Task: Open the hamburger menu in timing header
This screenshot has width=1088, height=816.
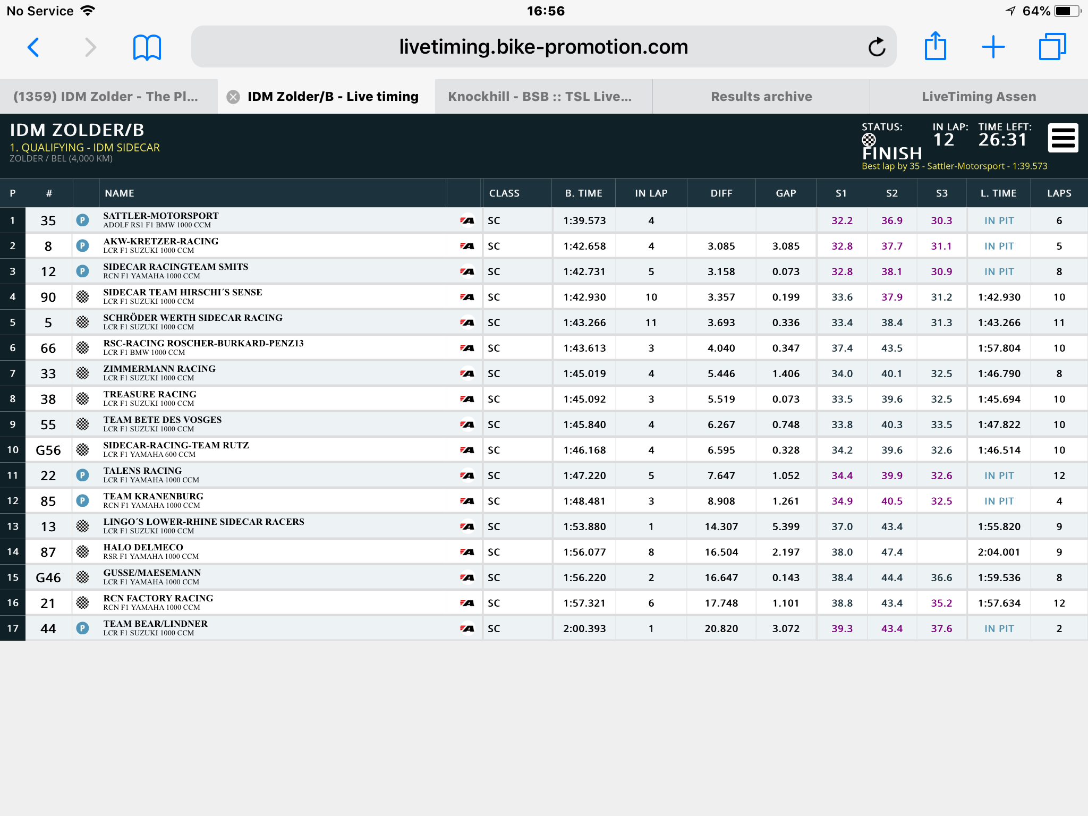Action: (x=1063, y=138)
